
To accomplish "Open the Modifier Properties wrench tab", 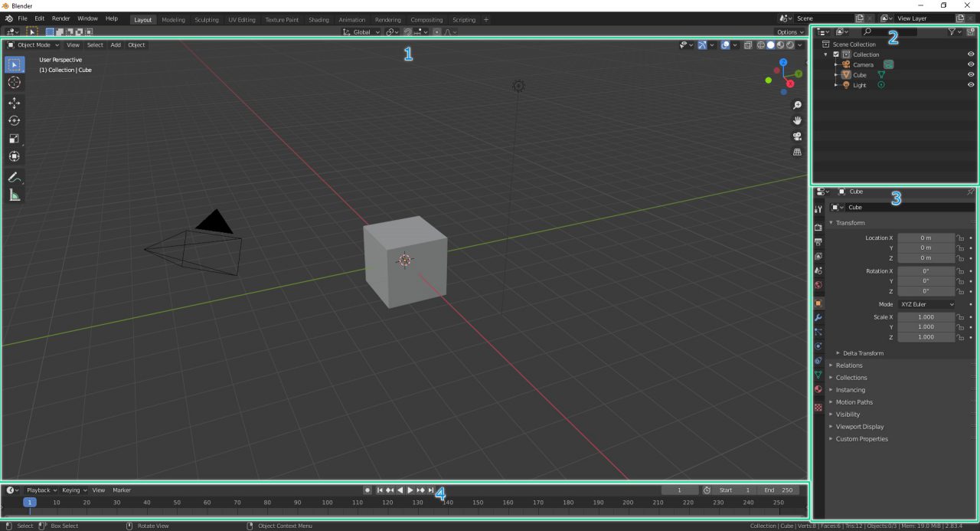I will (x=818, y=317).
